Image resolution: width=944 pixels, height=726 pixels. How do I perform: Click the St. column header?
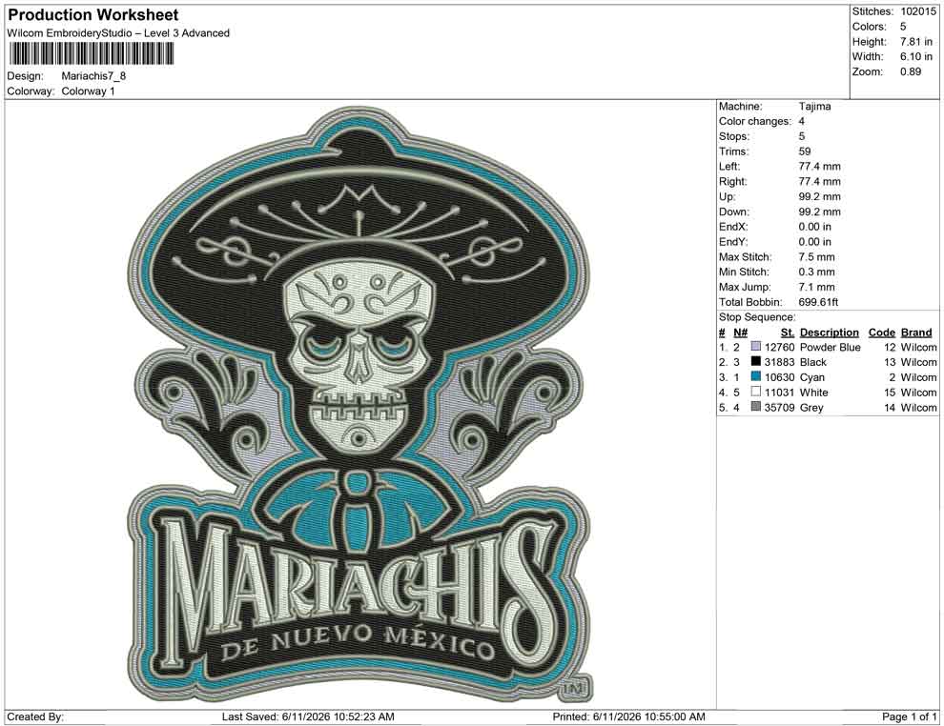[788, 332]
